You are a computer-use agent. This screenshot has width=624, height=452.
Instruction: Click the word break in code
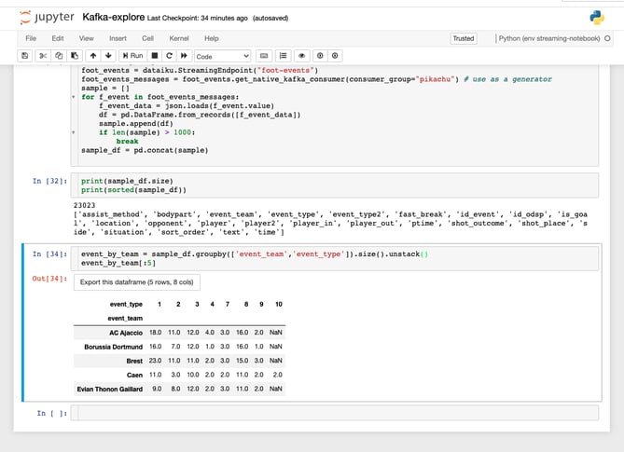coord(128,142)
